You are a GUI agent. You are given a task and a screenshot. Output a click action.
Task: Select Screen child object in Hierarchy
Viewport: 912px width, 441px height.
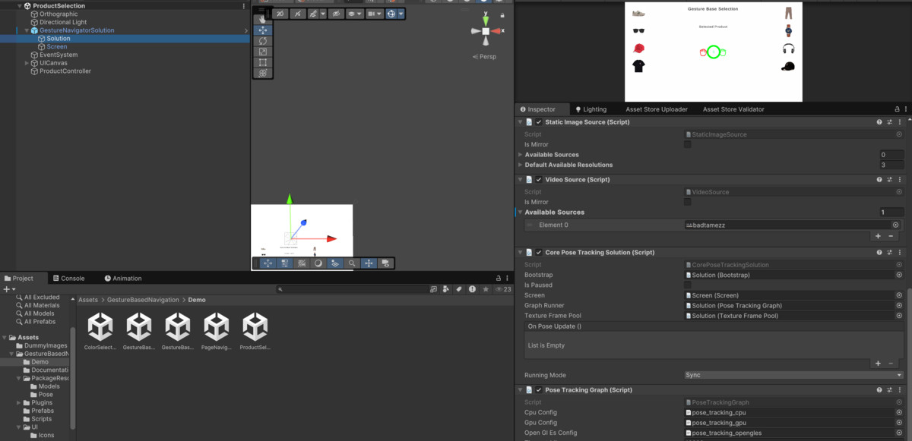[57, 46]
